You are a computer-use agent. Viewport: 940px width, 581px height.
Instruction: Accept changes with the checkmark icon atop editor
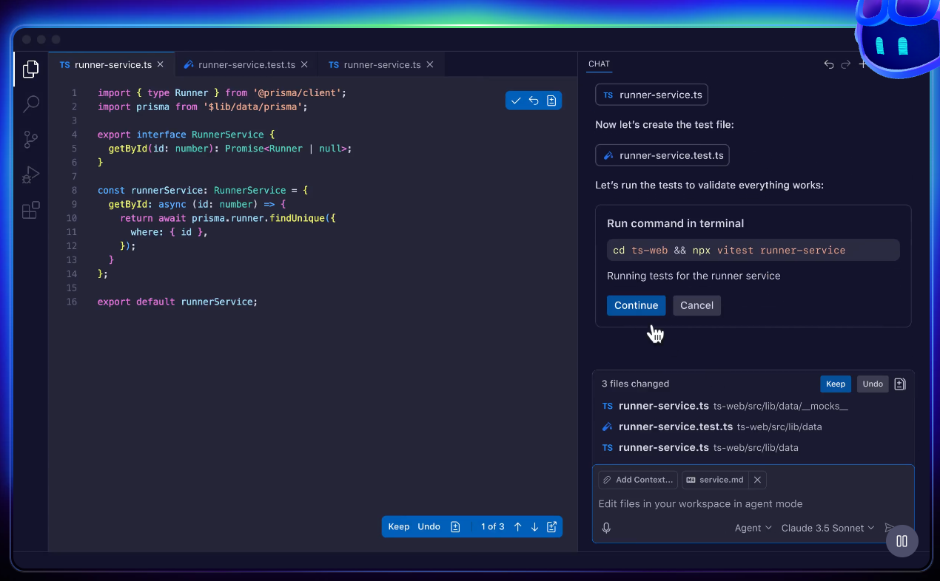(x=516, y=101)
